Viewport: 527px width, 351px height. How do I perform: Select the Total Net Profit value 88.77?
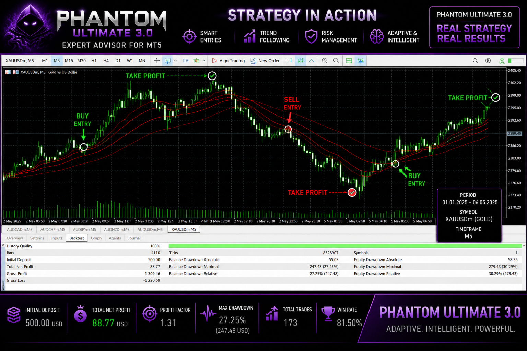click(155, 267)
